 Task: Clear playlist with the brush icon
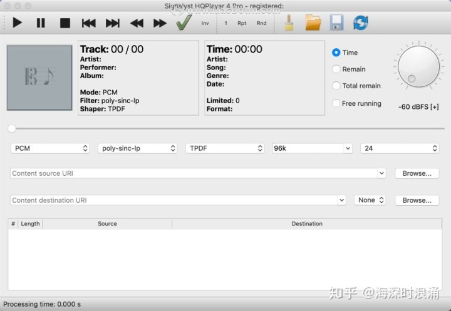tap(289, 23)
